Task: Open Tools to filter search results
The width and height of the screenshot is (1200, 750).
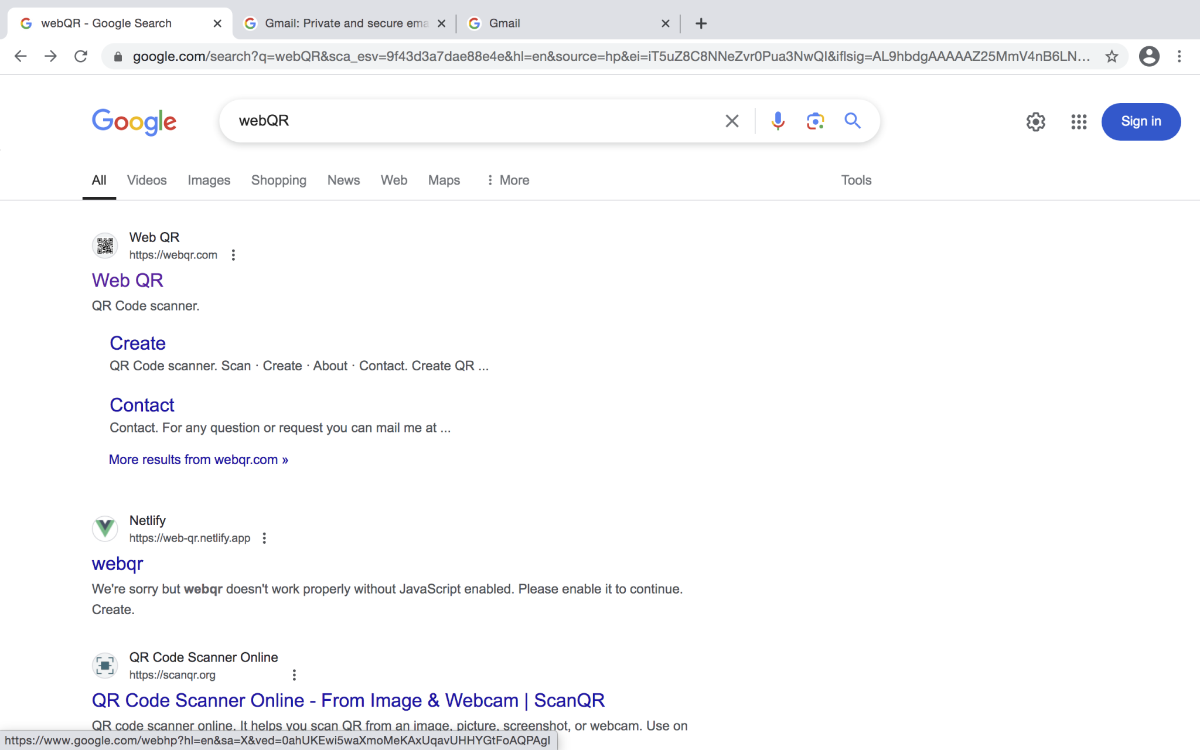Action: point(855,180)
